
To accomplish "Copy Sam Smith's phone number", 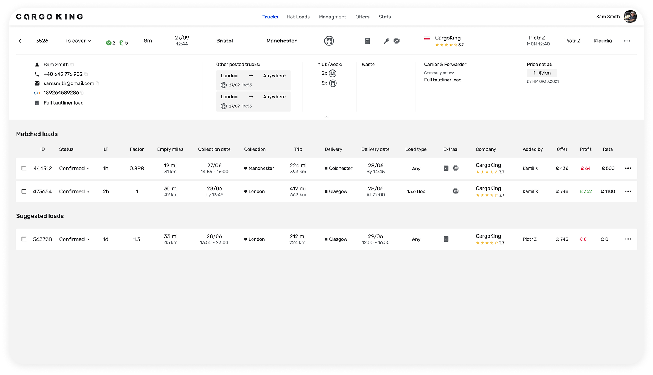I will [86, 74].
